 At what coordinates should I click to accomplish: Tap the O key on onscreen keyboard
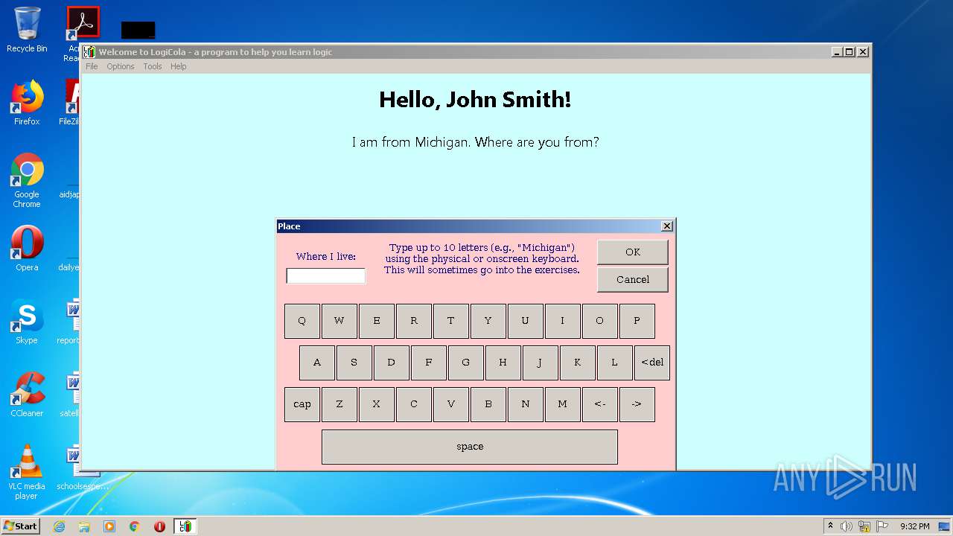tap(600, 321)
